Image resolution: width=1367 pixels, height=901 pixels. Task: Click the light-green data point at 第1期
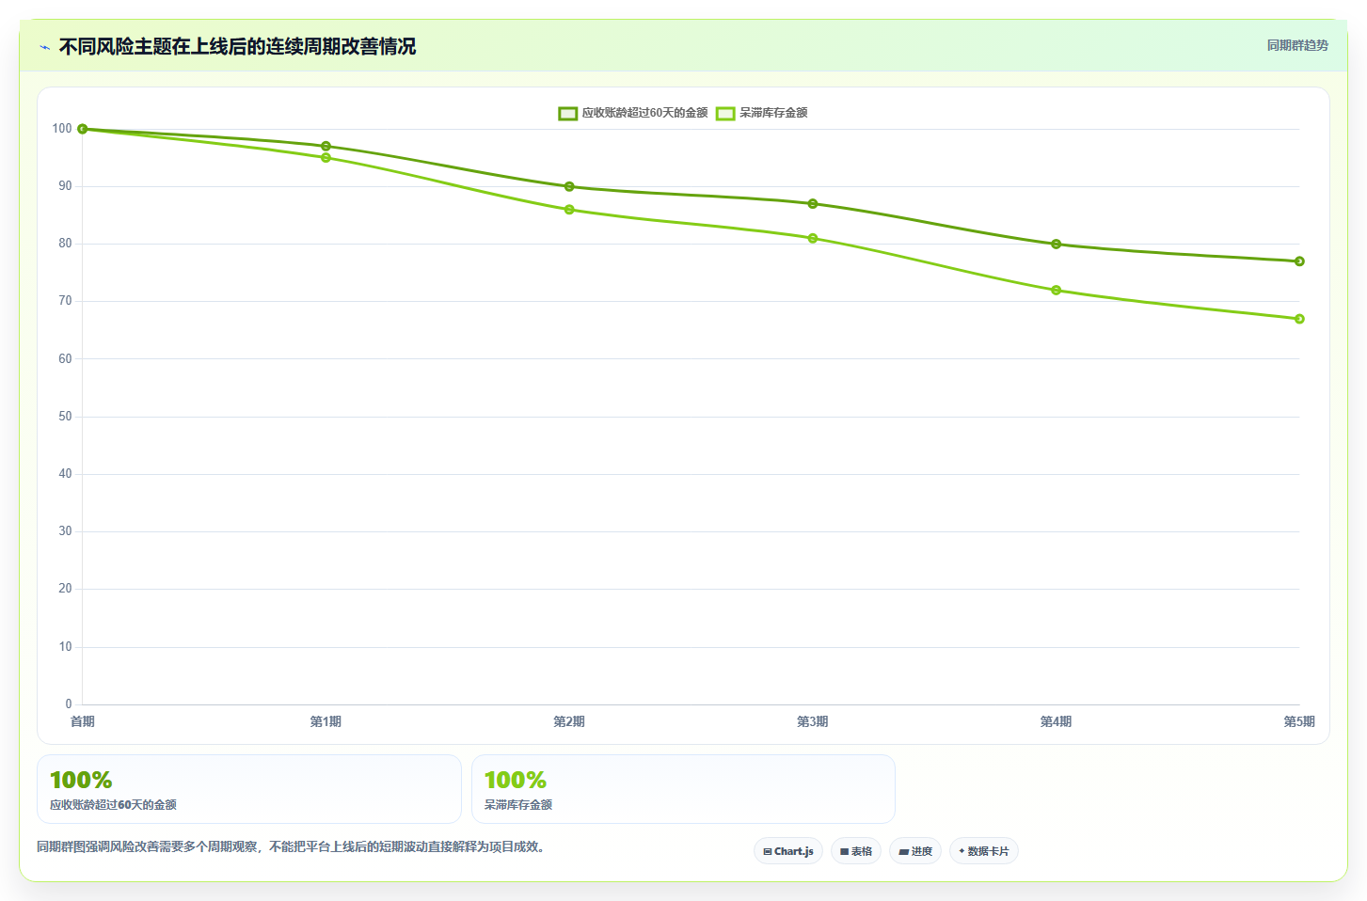326,158
